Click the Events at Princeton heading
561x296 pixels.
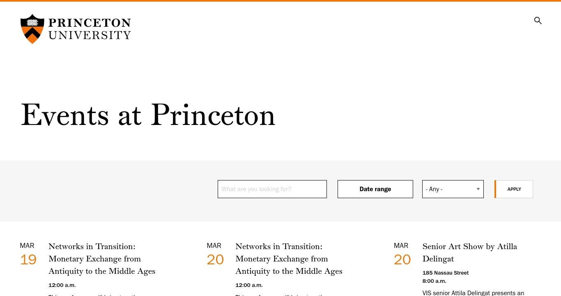tap(148, 115)
